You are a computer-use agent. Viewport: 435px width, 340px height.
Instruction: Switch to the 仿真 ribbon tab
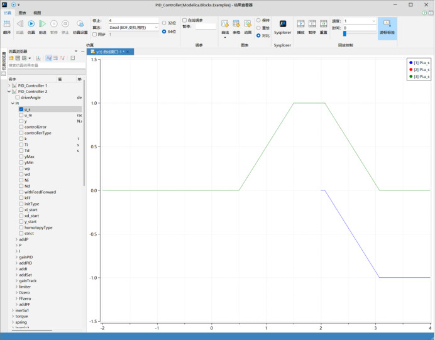tap(8, 13)
